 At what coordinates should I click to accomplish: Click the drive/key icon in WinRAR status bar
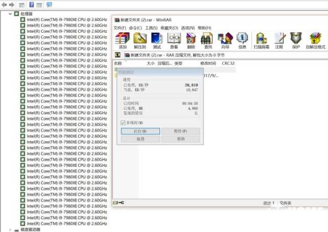coord(118,202)
